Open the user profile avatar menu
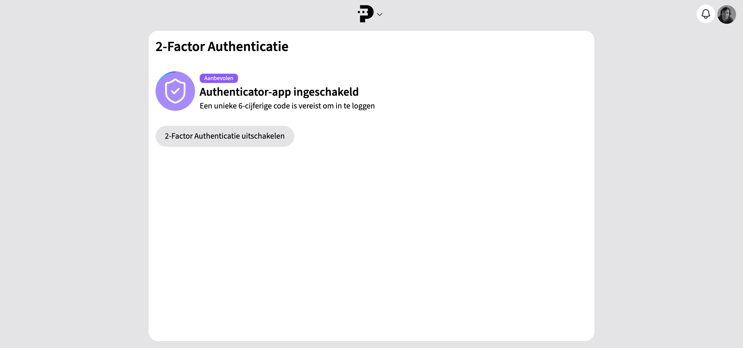This screenshot has width=743, height=348. pyautogui.click(x=726, y=14)
